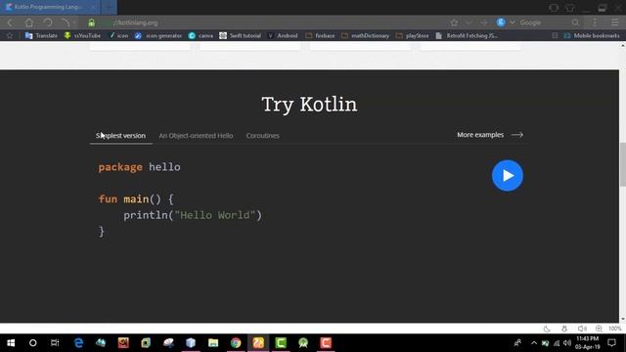Open the green Camtasia taskbar icon
The image size is (626, 352).
point(281,343)
